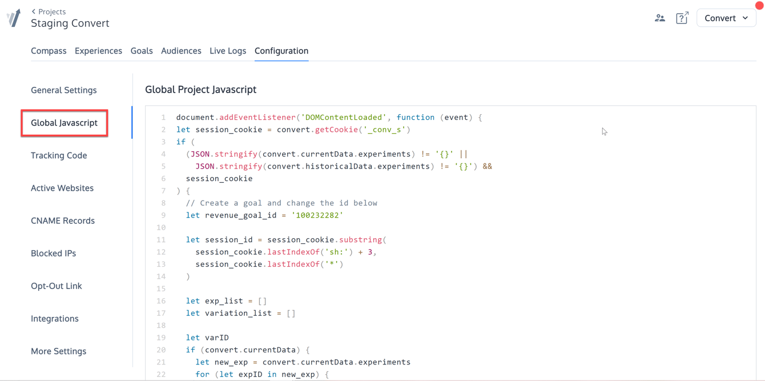Screen dimensions: 765x381
Task: Click the Global Project Javascript heading
Action: point(200,90)
